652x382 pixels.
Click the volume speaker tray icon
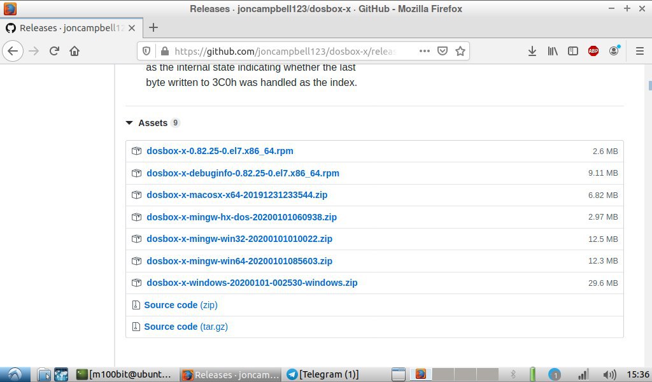[x=609, y=374]
